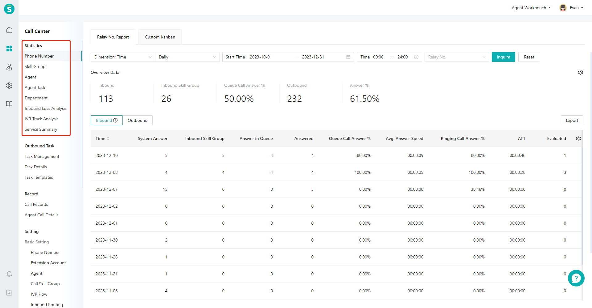
Task: Expand the Agent Workbench menu
Action: tap(531, 8)
